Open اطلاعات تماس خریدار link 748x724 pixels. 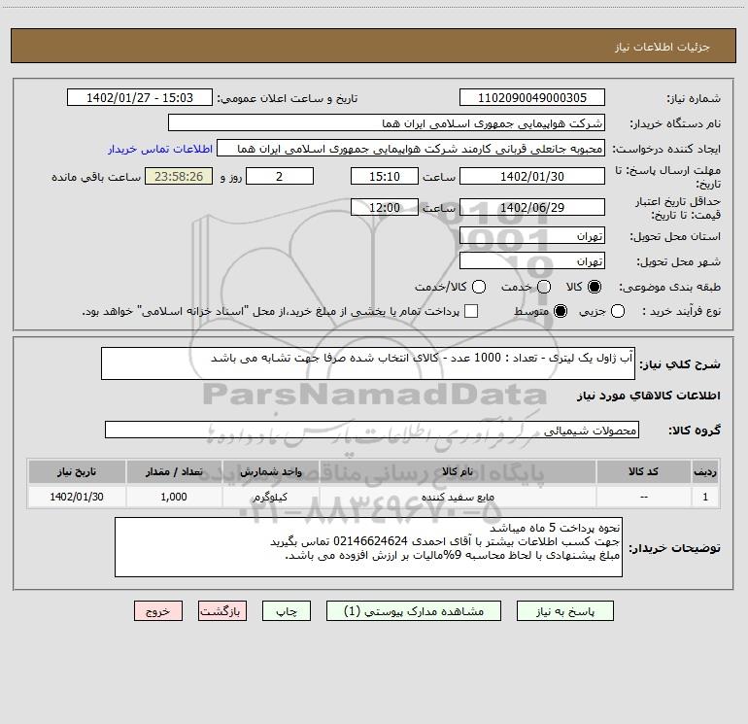160,149
